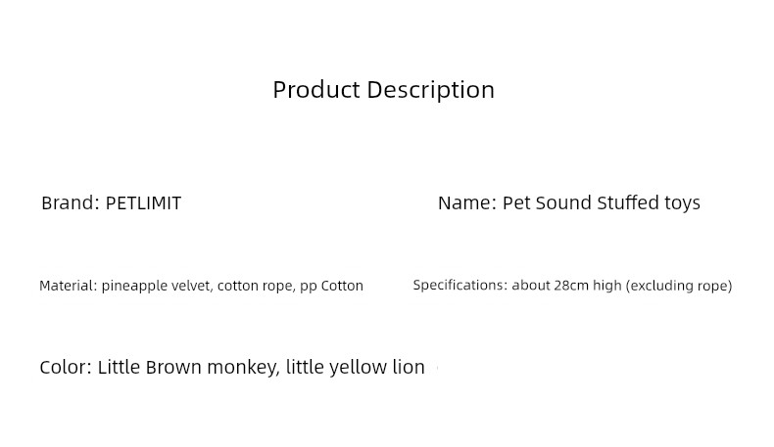The height and width of the screenshot is (447, 774).
Task: Select the PETLIMIT brand name
Action: click(143, 203)
